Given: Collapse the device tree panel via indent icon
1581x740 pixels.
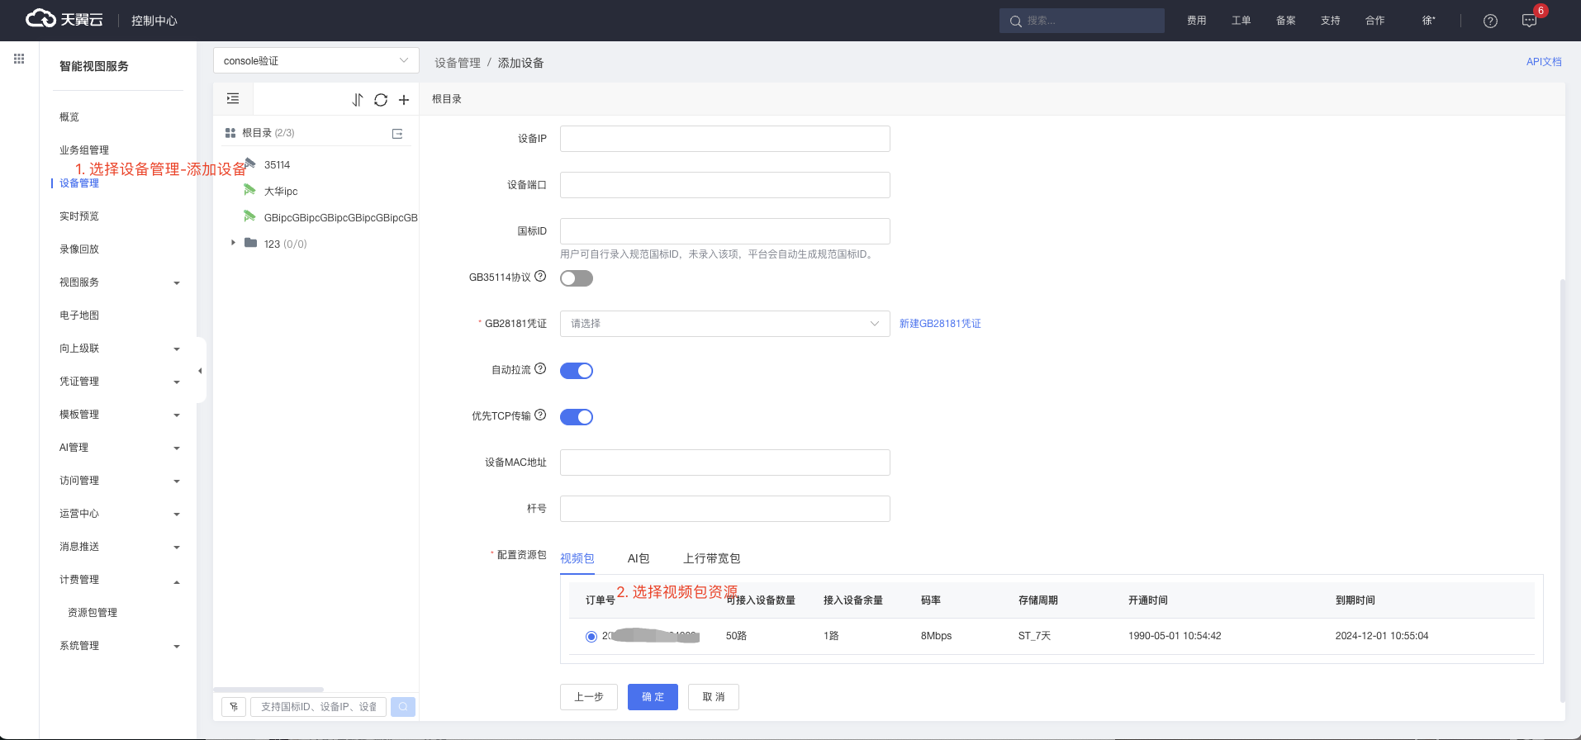Looking at the screenshot, I should coord(233,99).
